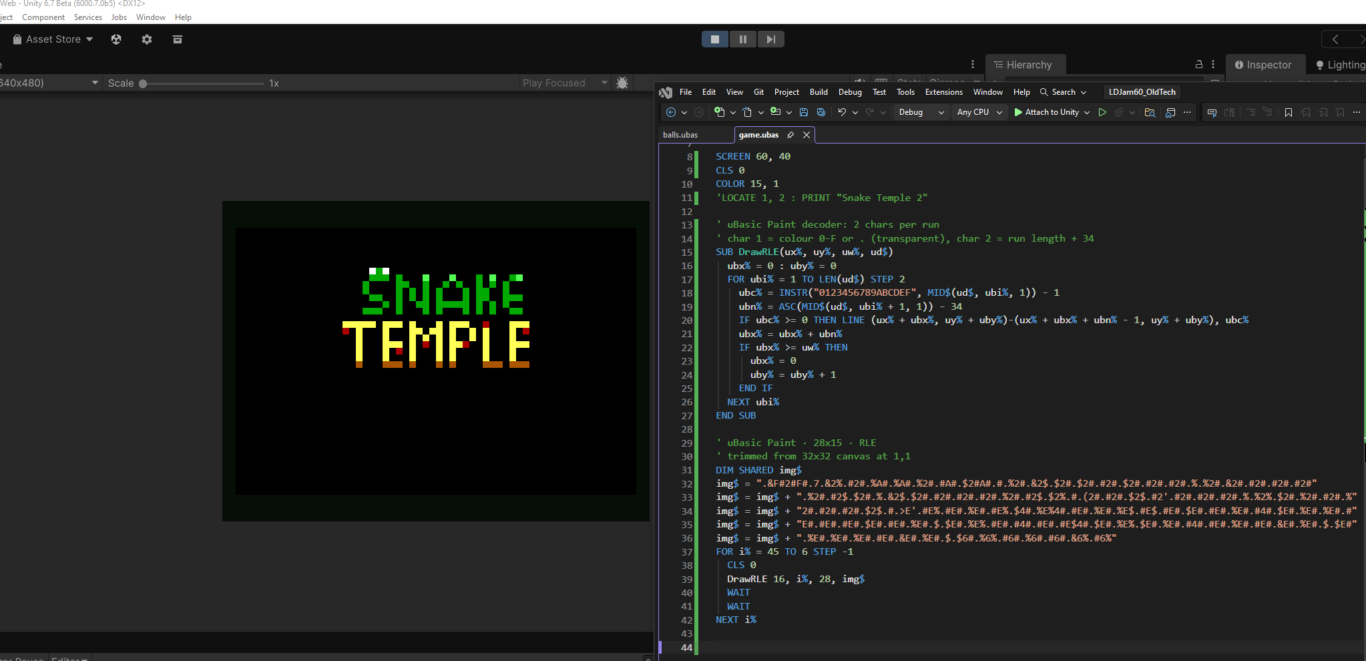
Task: Click the Unity archive box icon
Action: (178, 39)
